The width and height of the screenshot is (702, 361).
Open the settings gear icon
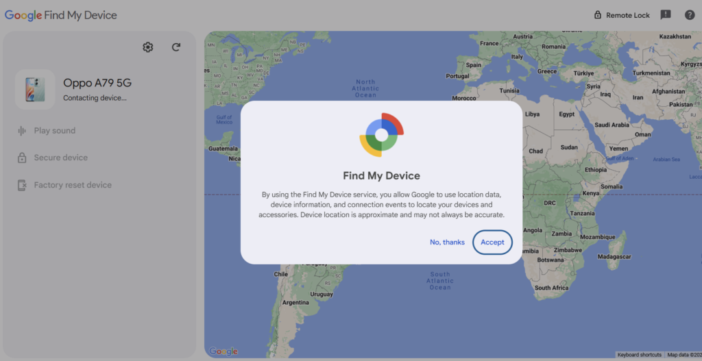coord(148,47)
